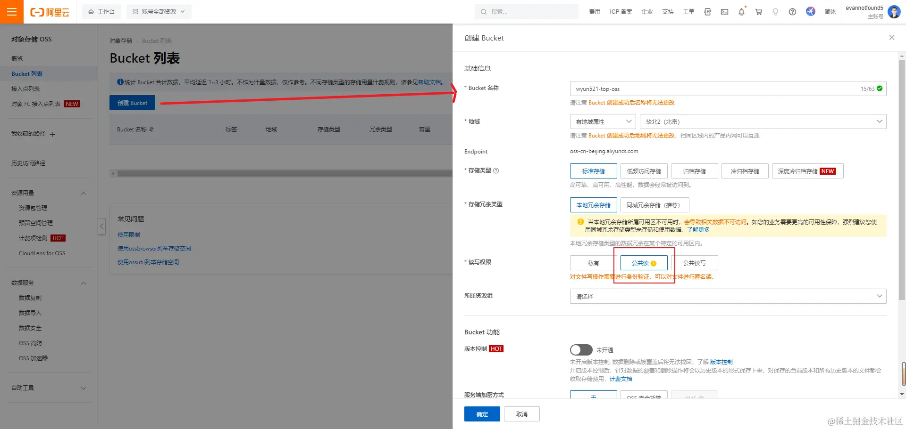Open the API tools icon in top bar
Image resolution: width=906 pixels, height=429 pixels.
tap(707, 12)
